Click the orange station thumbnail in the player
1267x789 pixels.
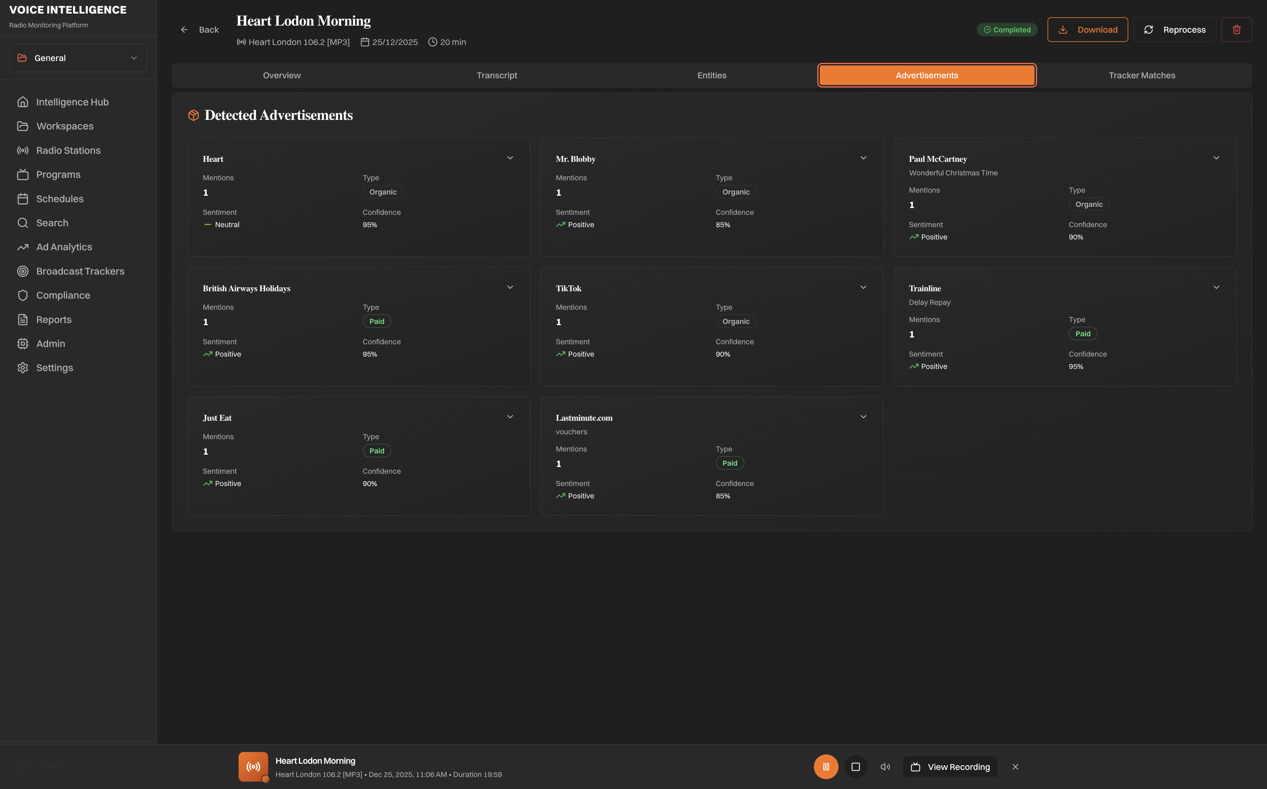[253, 767]
